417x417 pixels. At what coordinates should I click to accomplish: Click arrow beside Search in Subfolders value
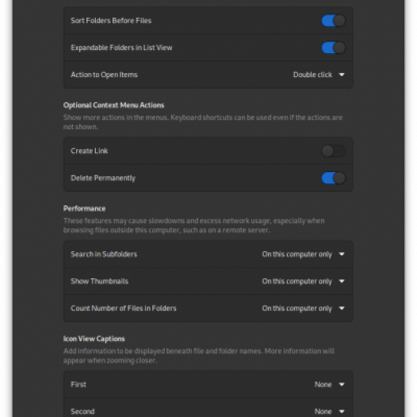pyautogui.click(x=342, y=254)
